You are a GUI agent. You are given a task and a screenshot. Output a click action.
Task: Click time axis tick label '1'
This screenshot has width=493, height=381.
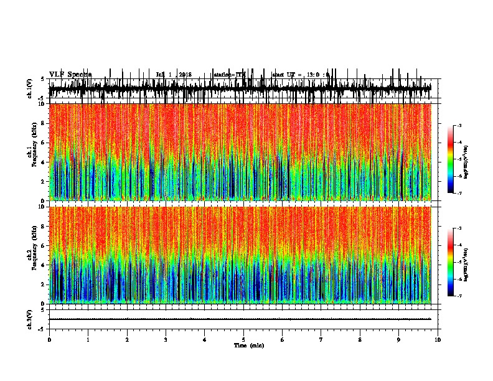[x=88, y=340]
